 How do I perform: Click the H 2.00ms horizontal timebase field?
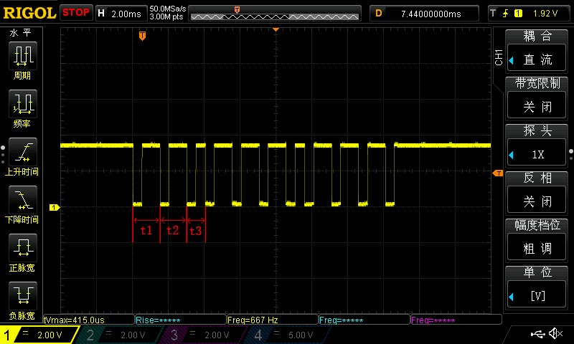121,14
